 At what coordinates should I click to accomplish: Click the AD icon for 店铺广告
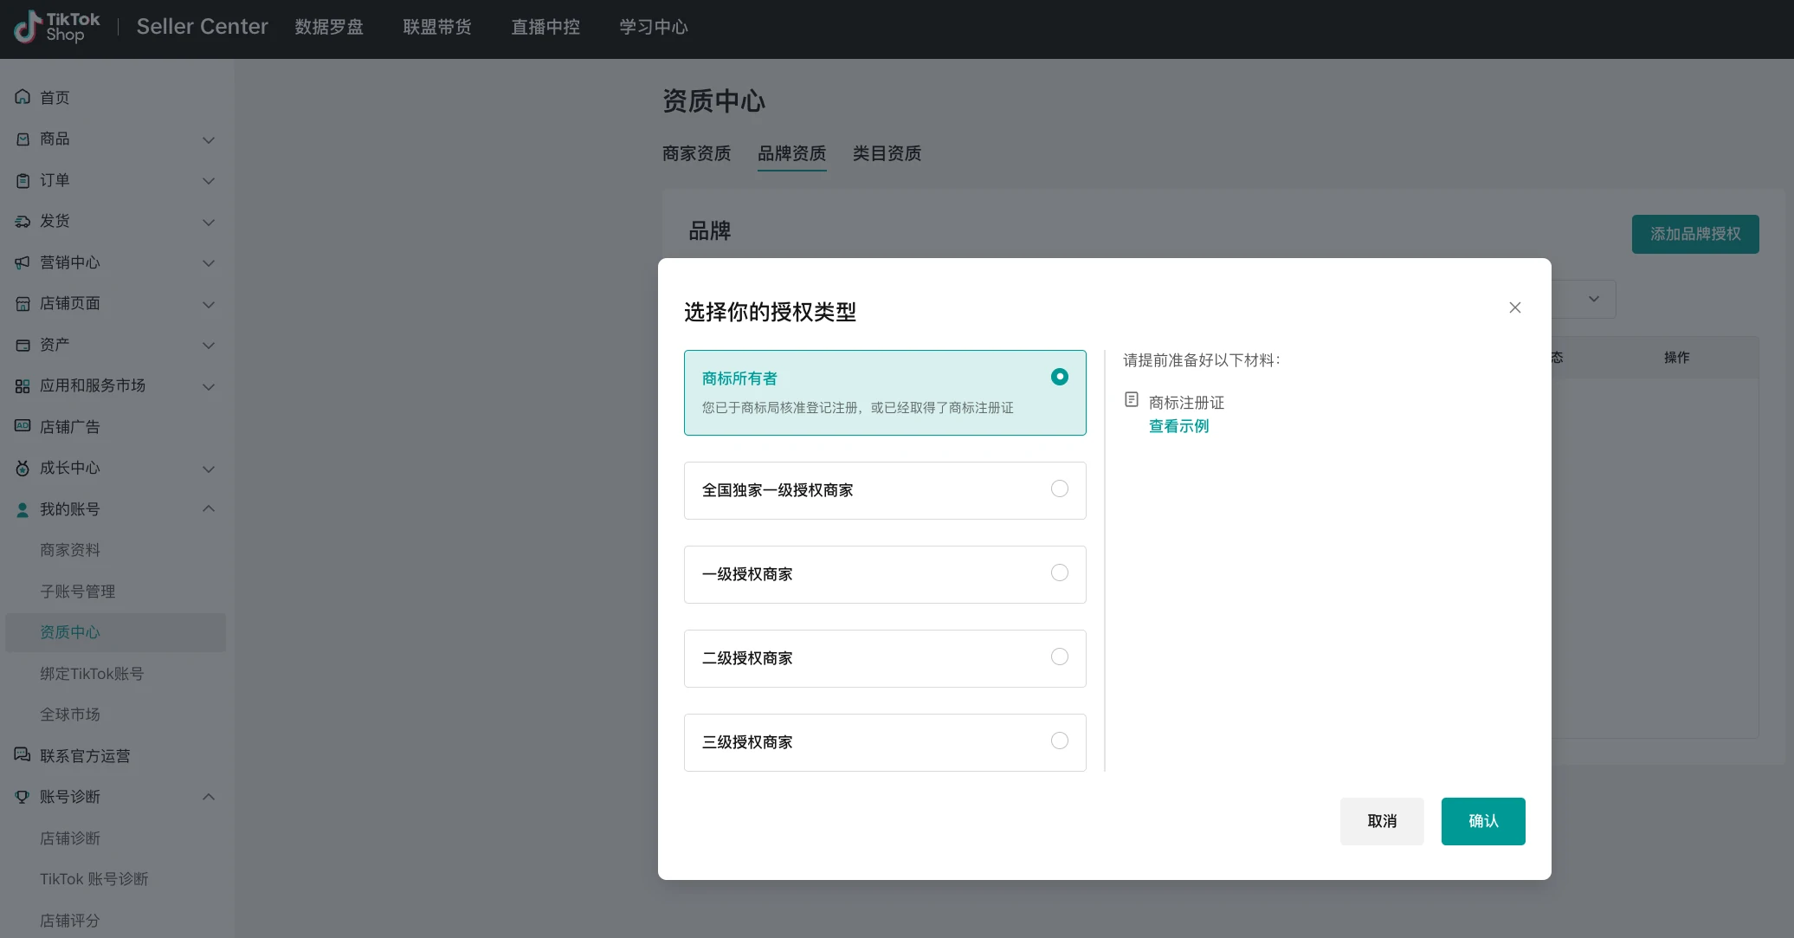pyautogui.click(x=23, y=426)
